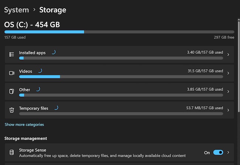The height and width of the screenshot is (165, 240).
Task: Open the Temporary files label
Action: click(34, 108)
